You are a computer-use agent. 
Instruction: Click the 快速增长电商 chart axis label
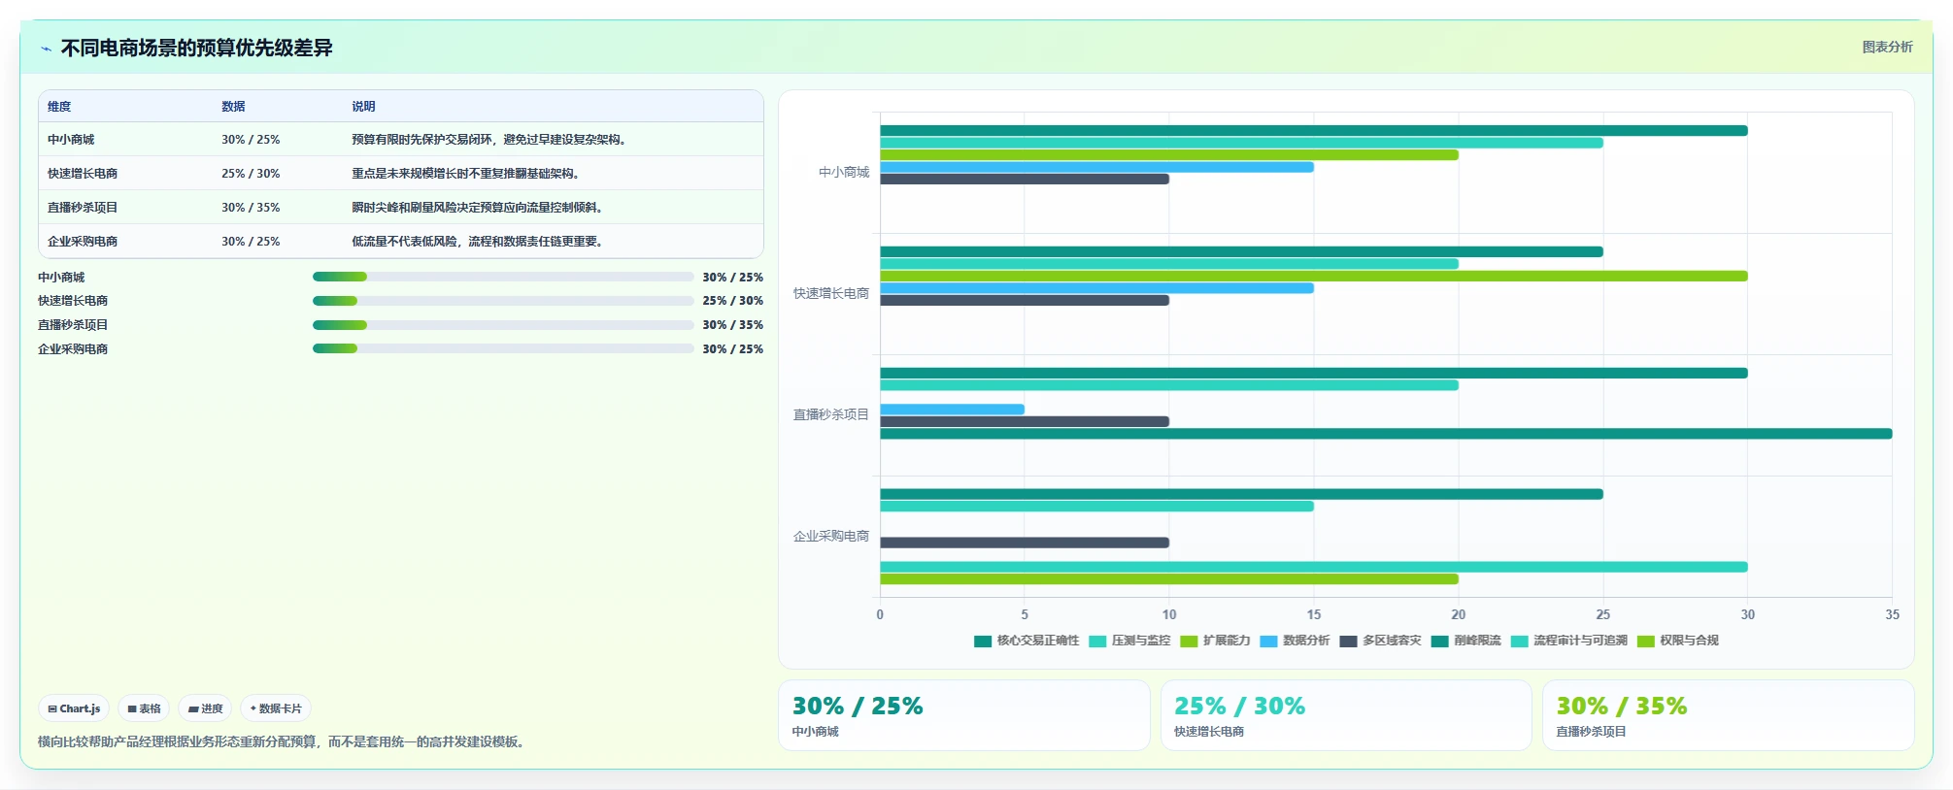[831, 293]
